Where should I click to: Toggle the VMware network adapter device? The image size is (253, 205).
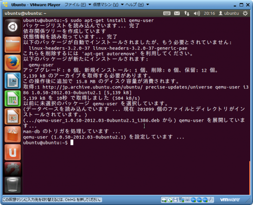click(x=181, y=200)
